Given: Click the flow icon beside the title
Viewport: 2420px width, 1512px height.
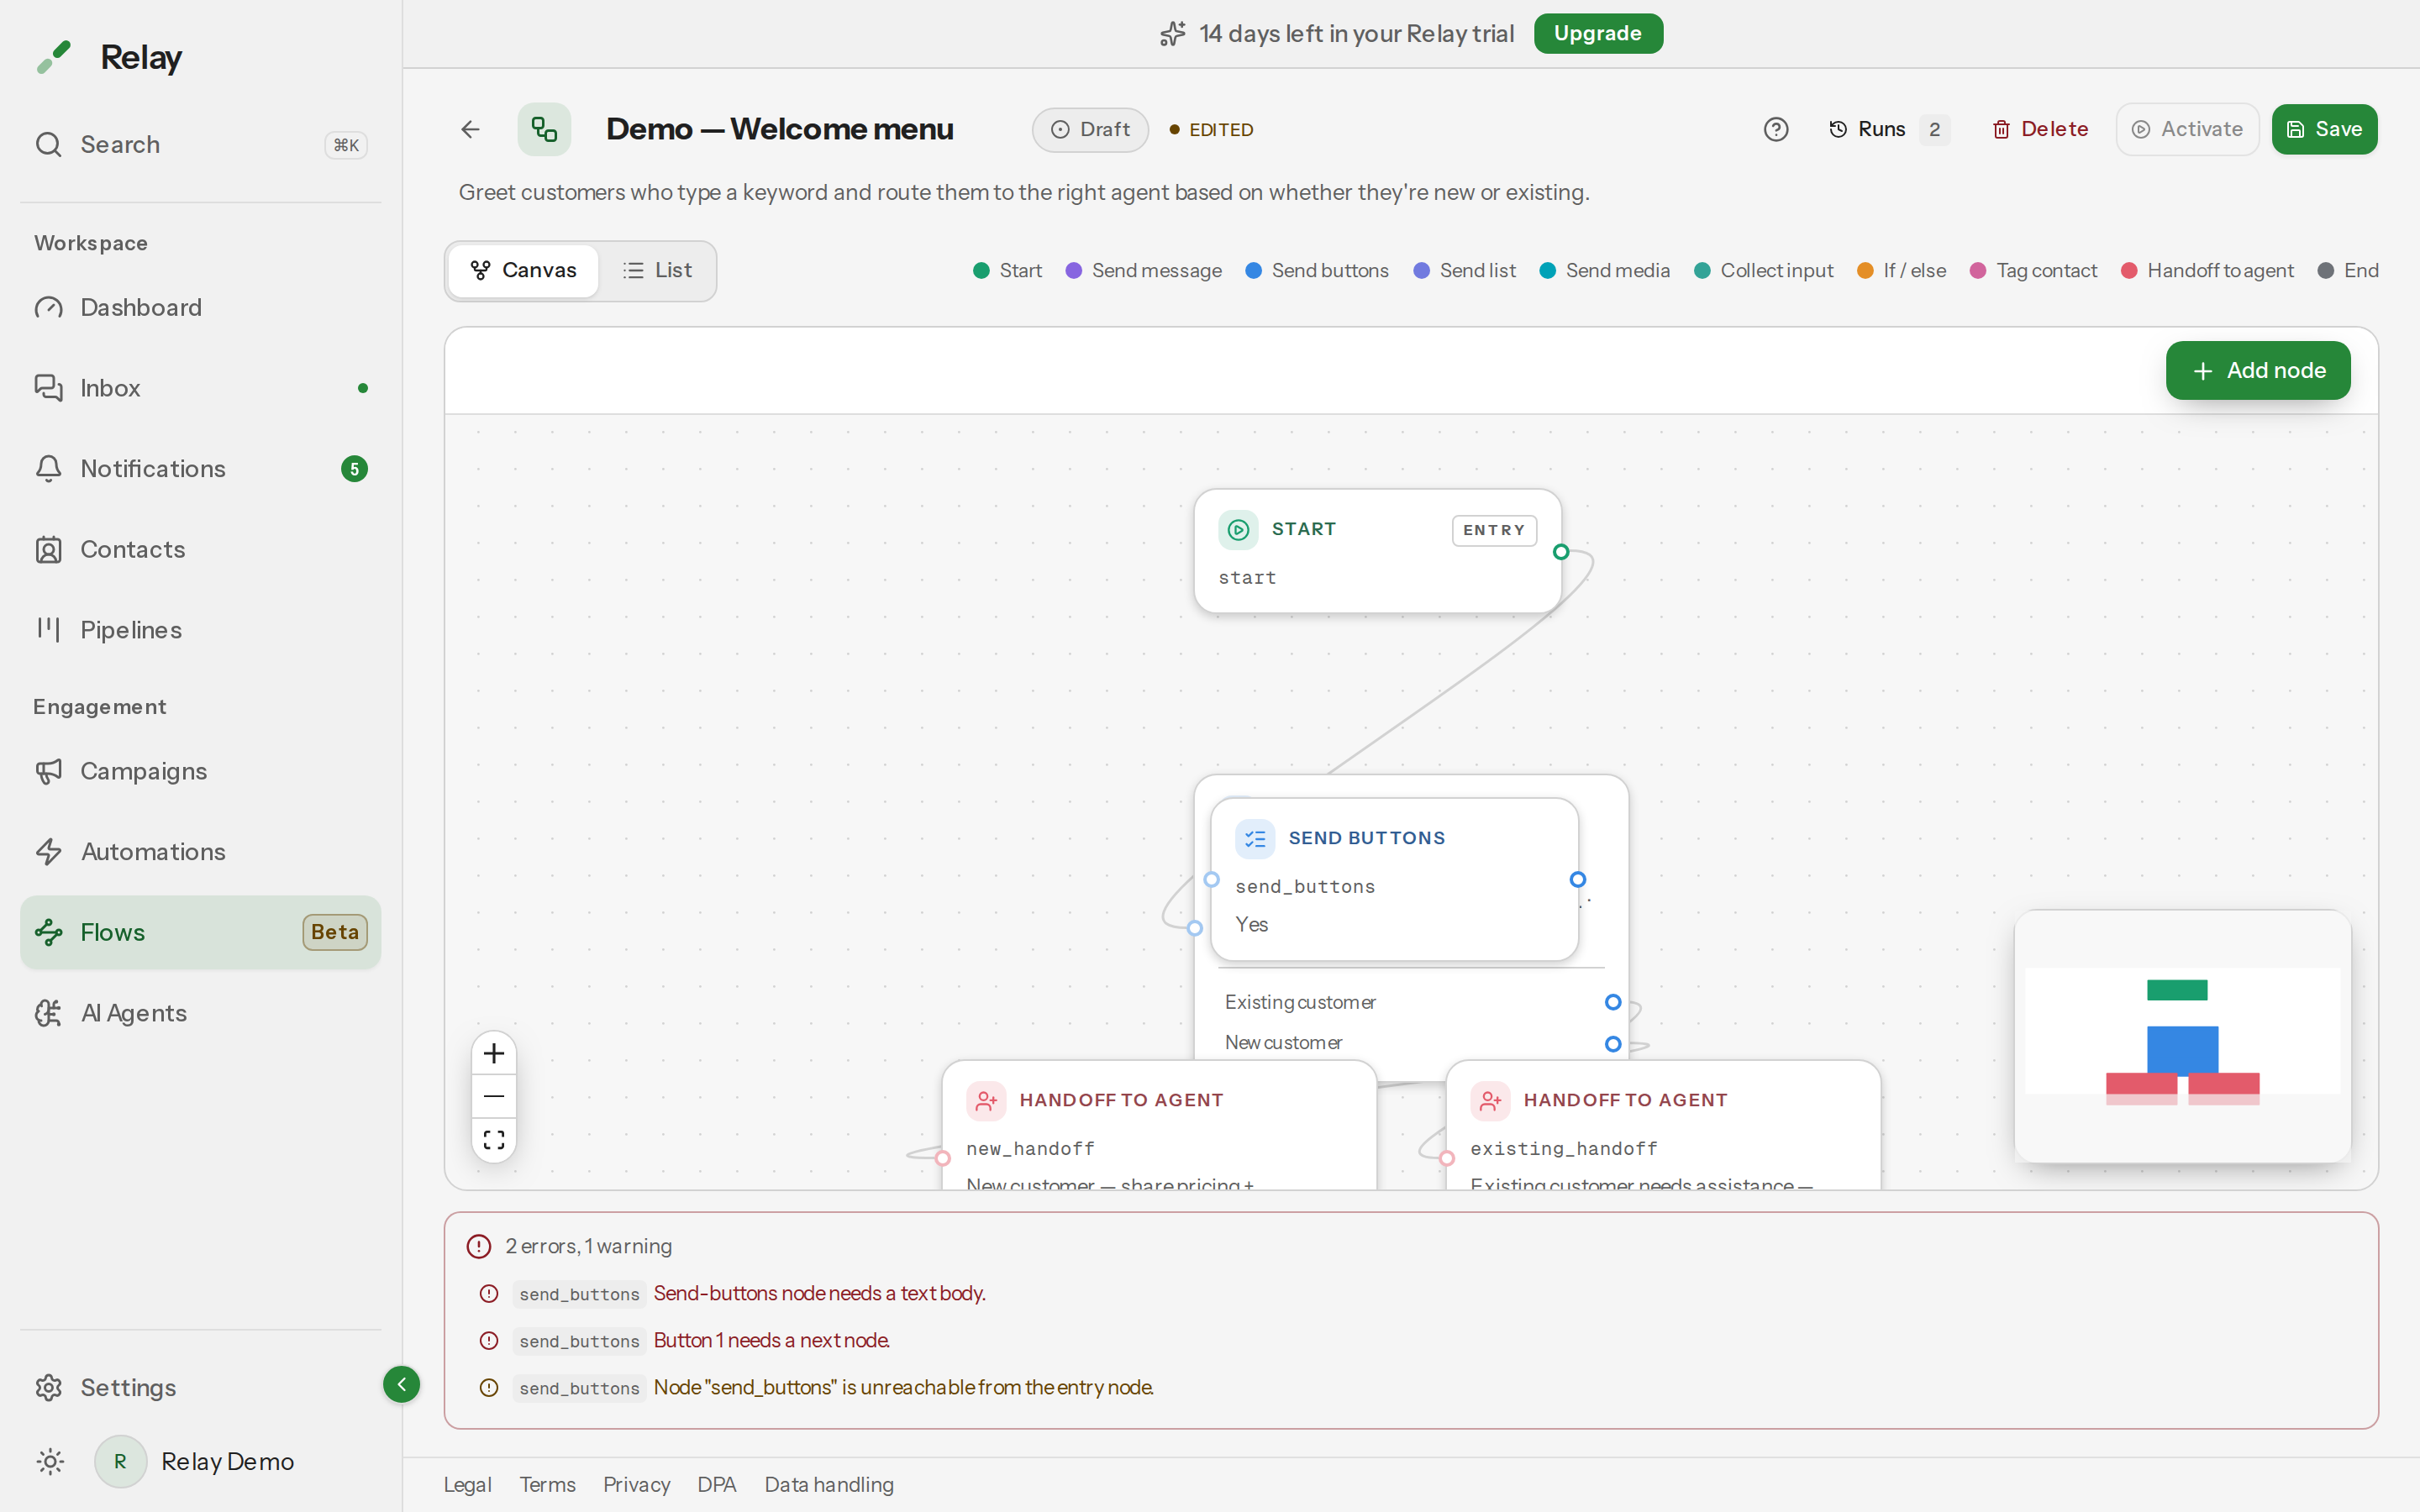Looking at the screenshot, I should pyautogui.click(x=544, y=129).
